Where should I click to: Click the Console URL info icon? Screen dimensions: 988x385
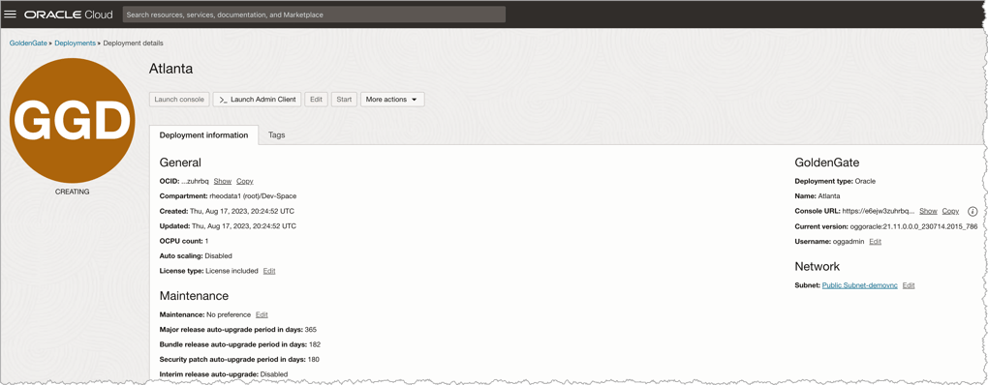point(972,212)
